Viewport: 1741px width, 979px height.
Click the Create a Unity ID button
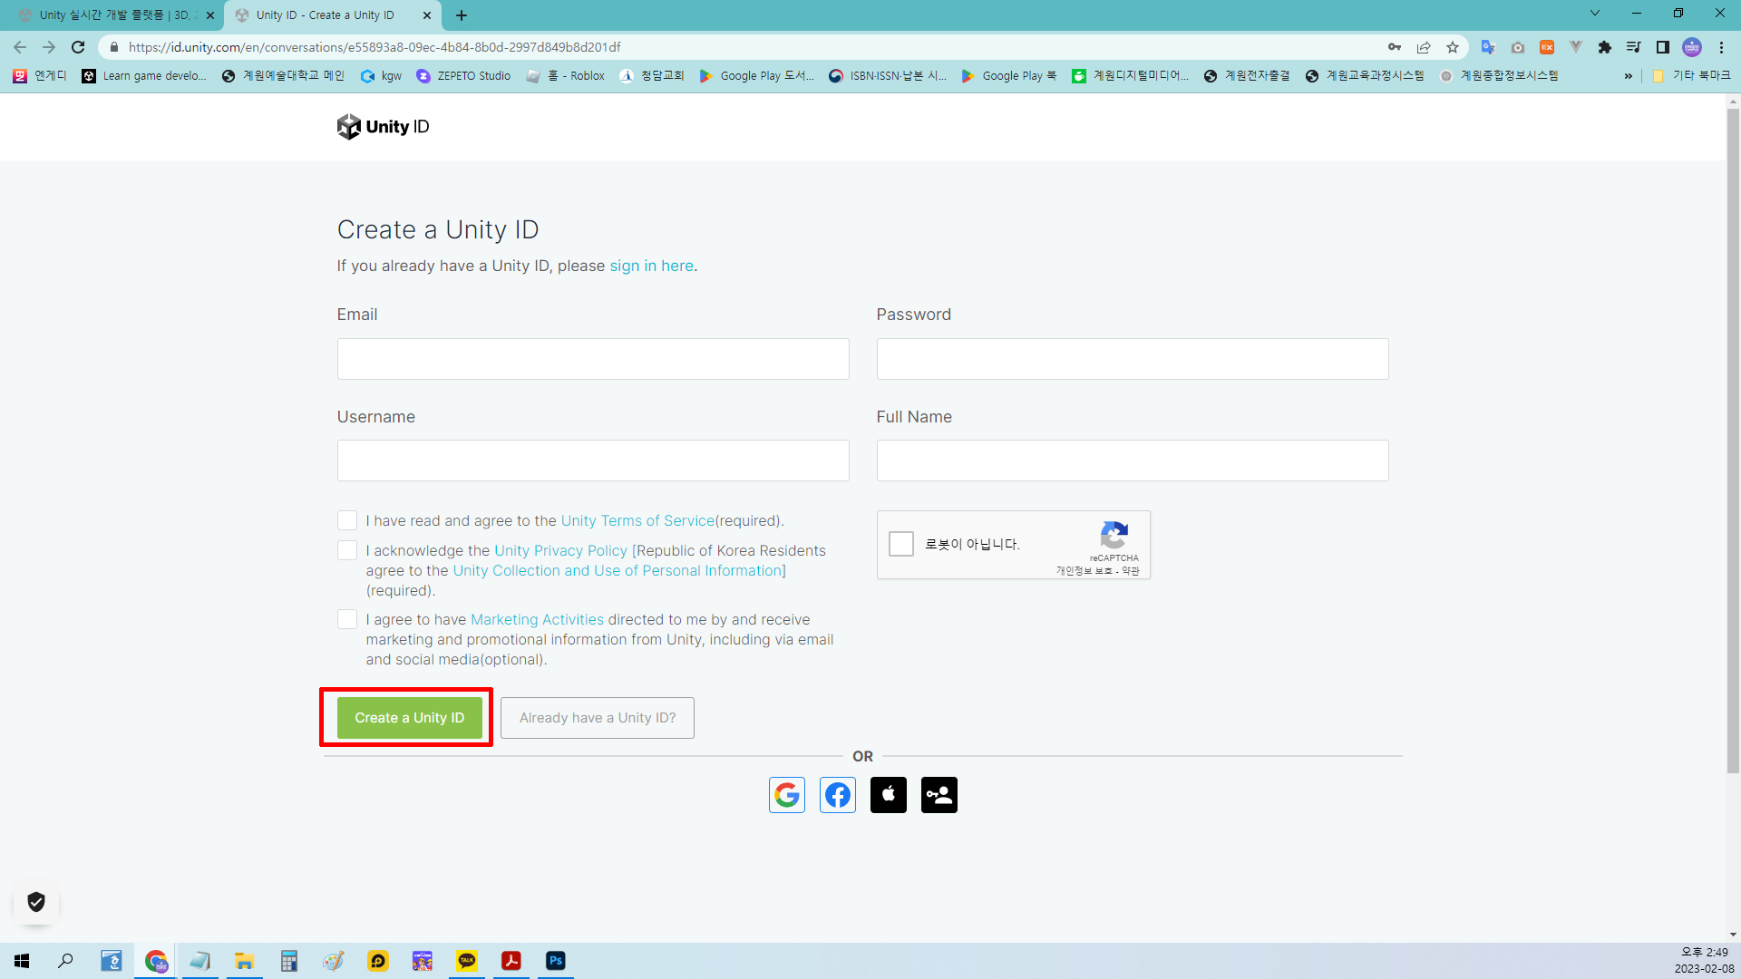coord(410,718)
